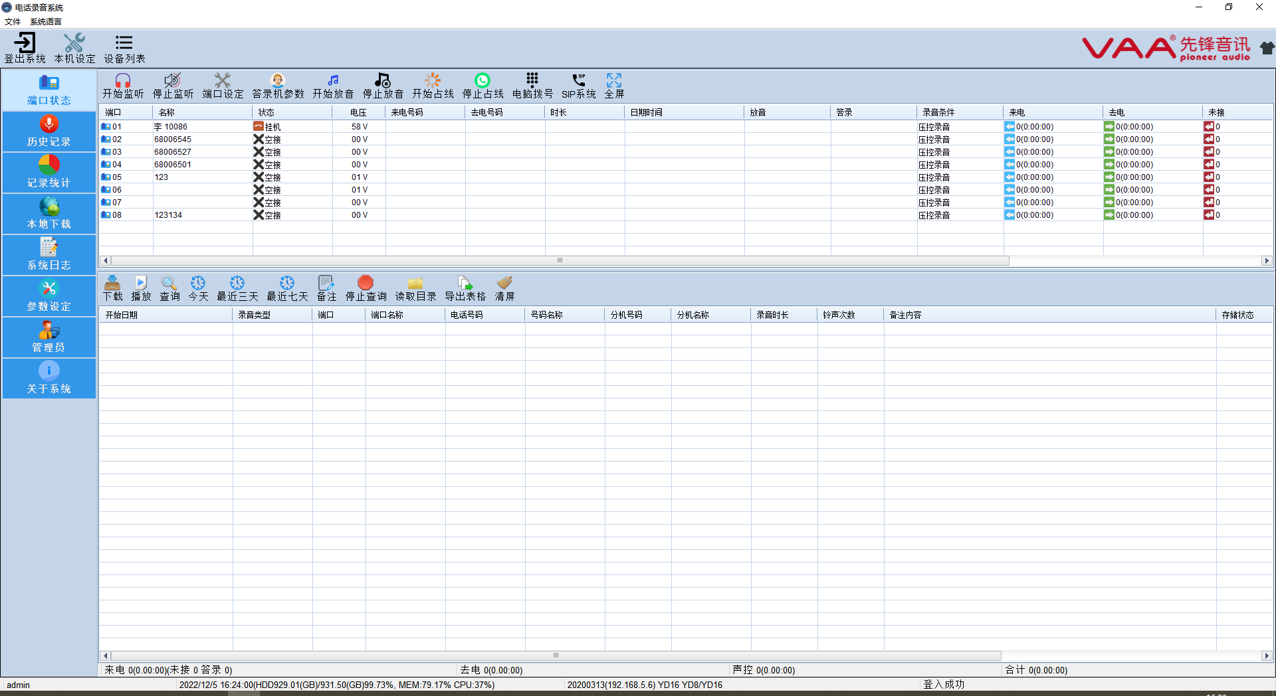
Task: Clear screen with 清屏 broom icon
Action: tap(504, 284)
